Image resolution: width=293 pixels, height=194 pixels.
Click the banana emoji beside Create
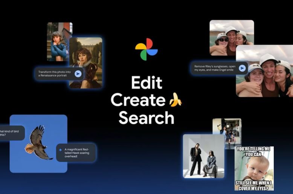coord(175,100)
